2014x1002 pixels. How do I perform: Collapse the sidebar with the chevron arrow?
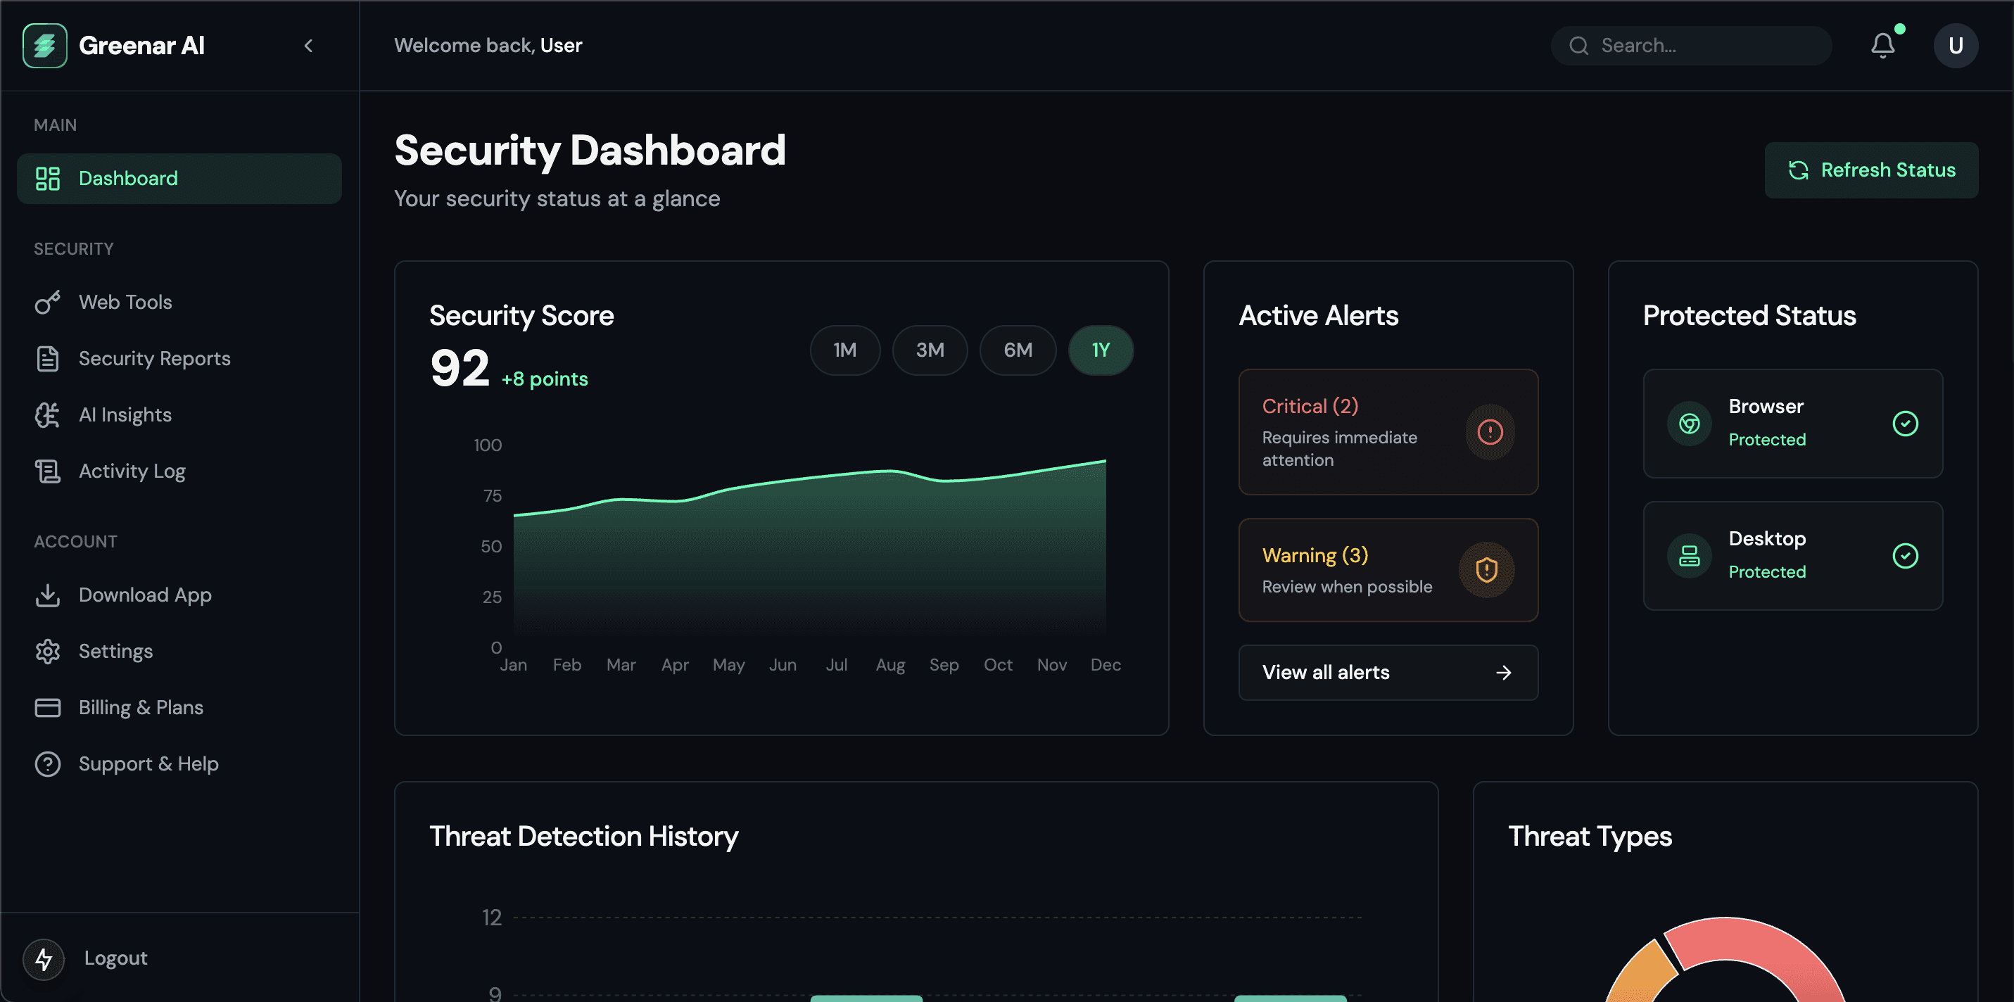[309, 45]
